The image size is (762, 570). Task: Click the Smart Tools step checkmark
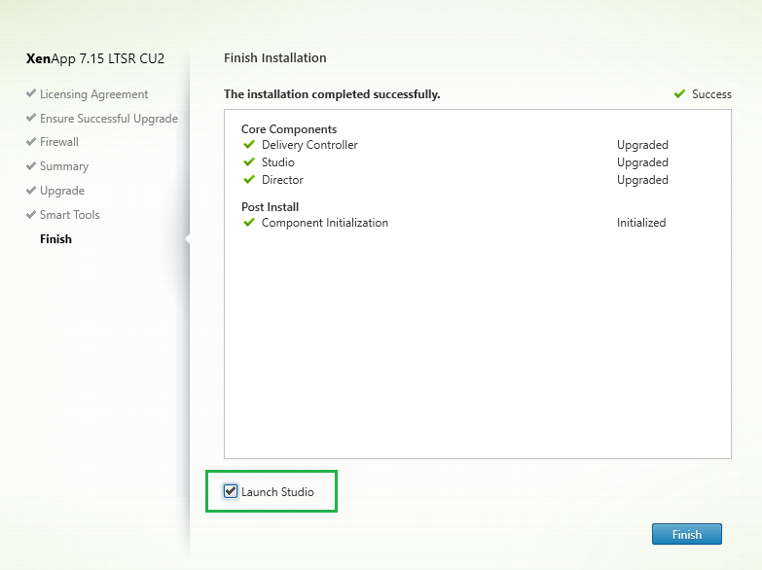[31, 215]
